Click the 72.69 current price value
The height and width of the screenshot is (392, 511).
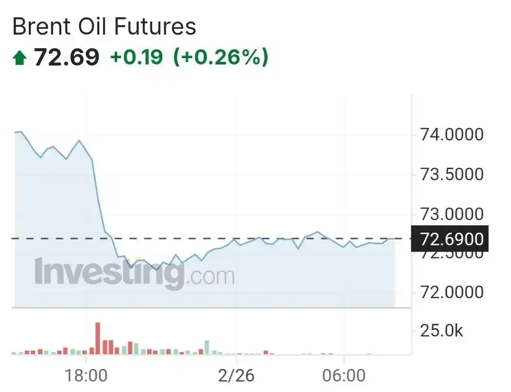pyautogui.click(x=67, y=57)
